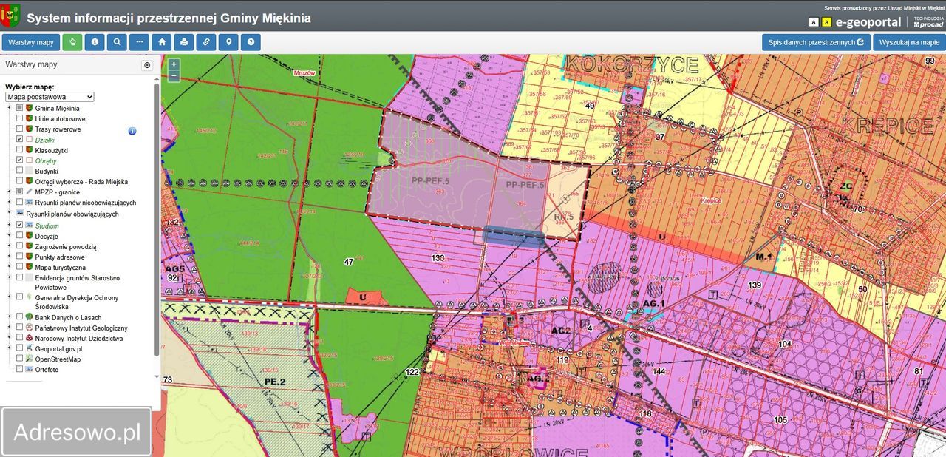Viewport: 946px width, 457px height.
Task: Click the object information tool icon
Action: [95, 42]
